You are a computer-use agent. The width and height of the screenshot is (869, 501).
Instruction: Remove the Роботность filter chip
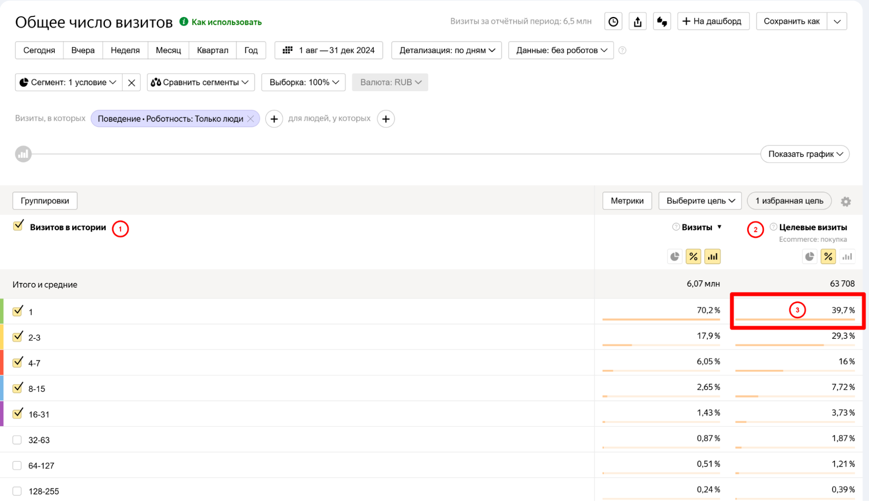(251, 119)
